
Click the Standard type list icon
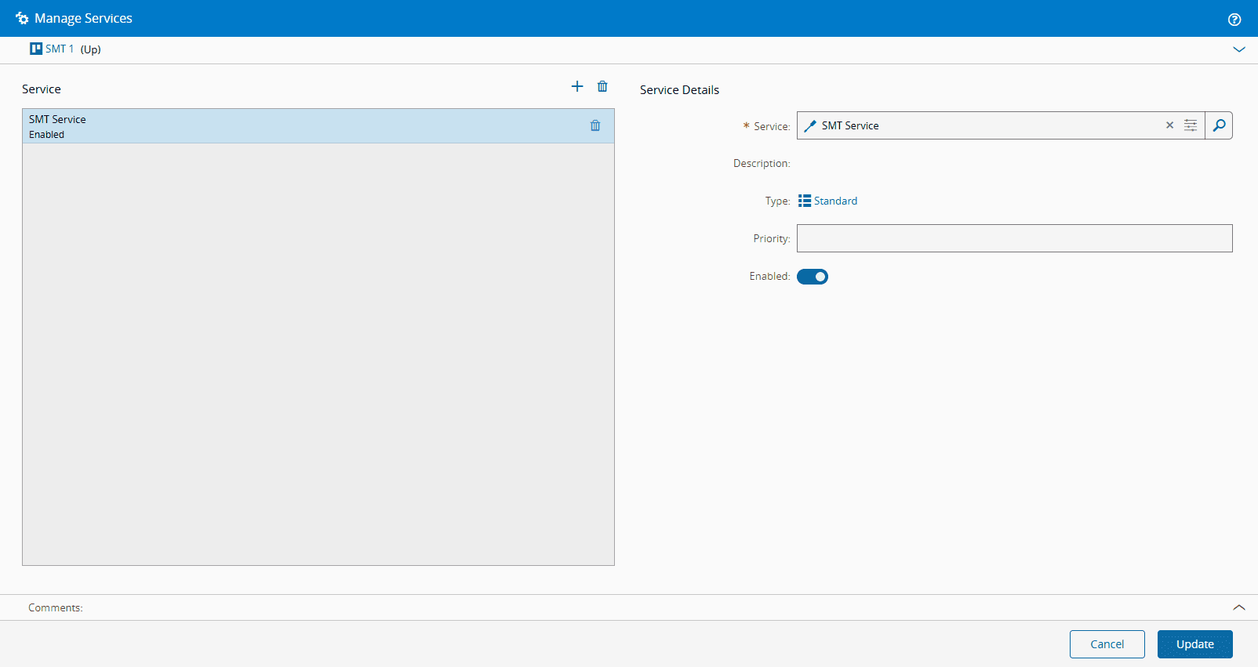click(805, 201)
